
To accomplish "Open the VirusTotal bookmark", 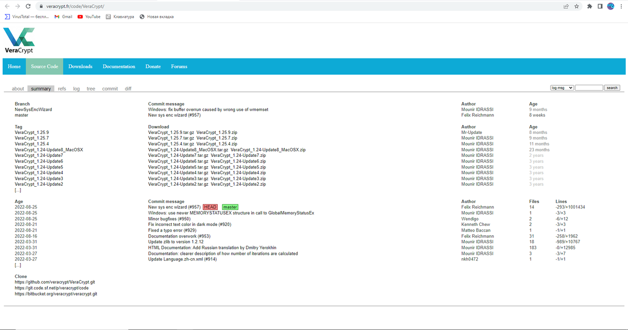I will point(27,17).
